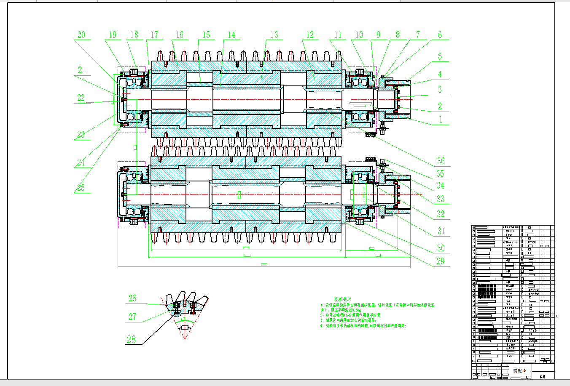Select part callout number 21

tap(82, 70)
